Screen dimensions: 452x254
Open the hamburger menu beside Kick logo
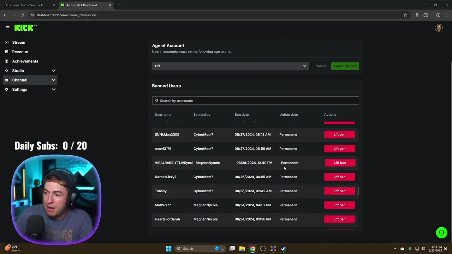[7, 28]
